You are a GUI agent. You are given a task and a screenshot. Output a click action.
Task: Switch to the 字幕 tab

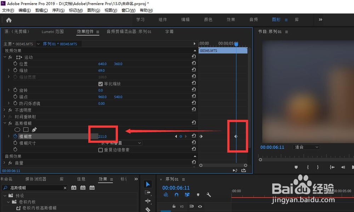click(x=169, y=31)
